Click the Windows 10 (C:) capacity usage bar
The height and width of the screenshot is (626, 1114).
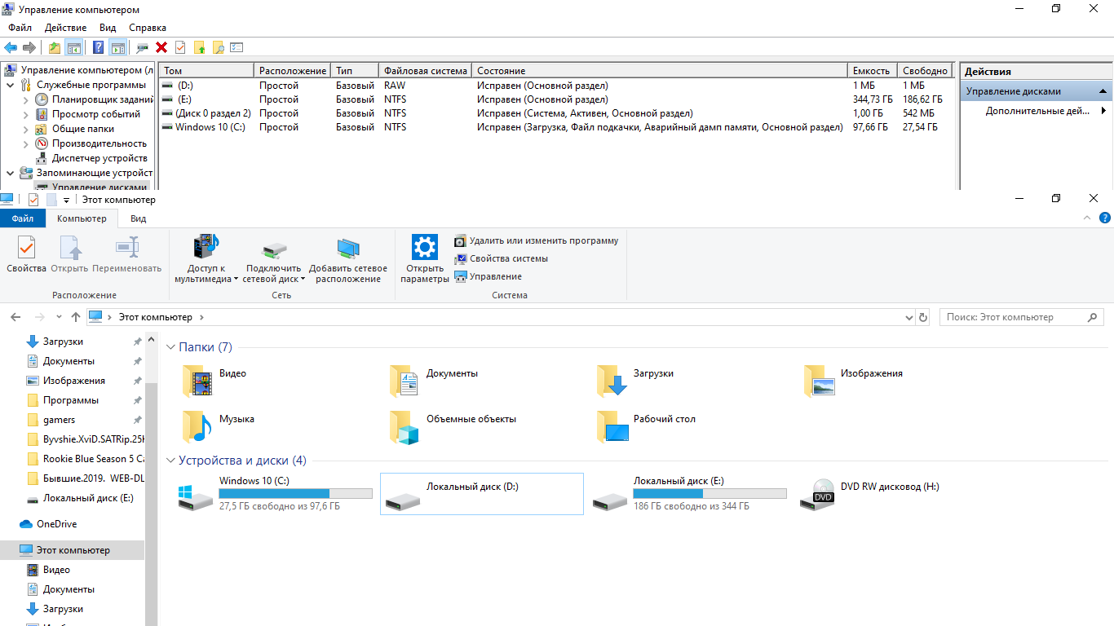pos(295,494)
